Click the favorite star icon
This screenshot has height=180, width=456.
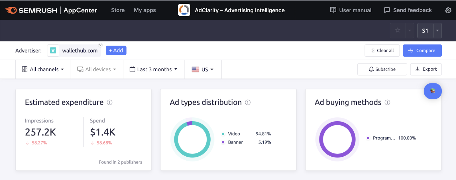click(398, 30)
